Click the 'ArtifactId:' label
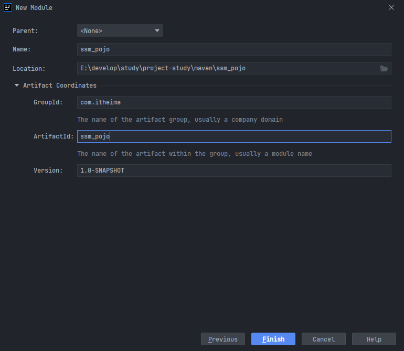This screenshot has height=351, width=404. coord(54,136)
